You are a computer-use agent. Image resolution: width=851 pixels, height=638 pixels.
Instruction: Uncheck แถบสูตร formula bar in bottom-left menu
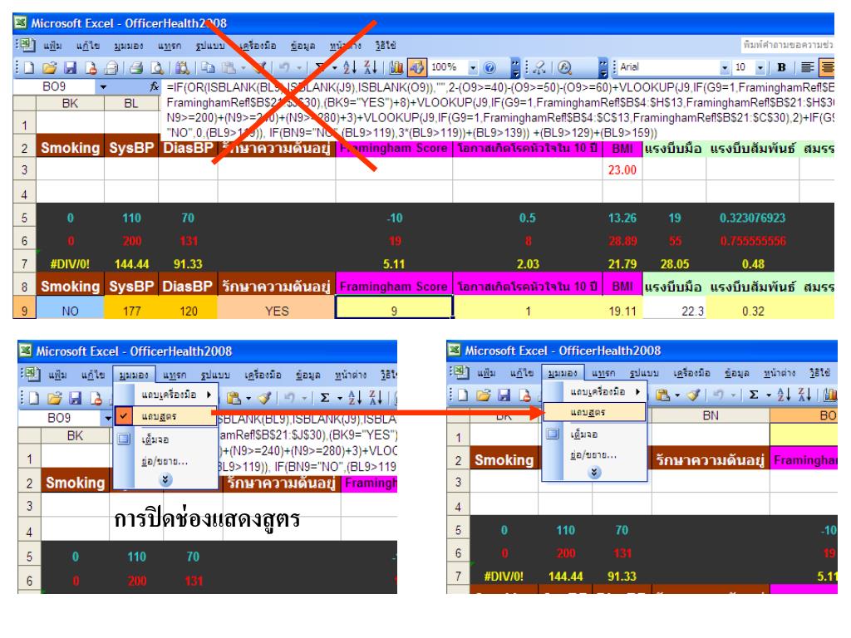pyautogui.click(x=165, y=416)
